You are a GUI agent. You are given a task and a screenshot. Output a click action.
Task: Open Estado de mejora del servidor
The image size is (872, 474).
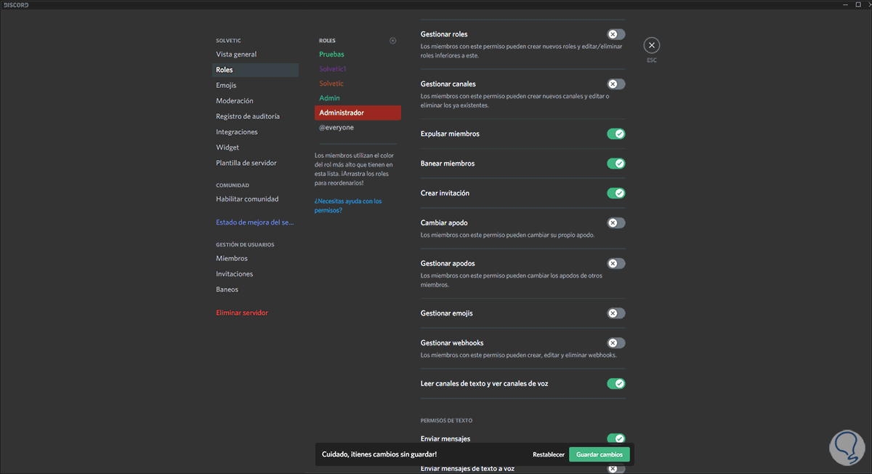(x=254, y=222)
